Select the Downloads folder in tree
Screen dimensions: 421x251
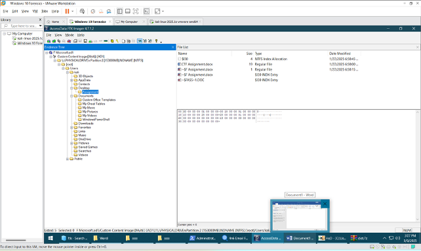pyautogui.click(x=86, y=124)
